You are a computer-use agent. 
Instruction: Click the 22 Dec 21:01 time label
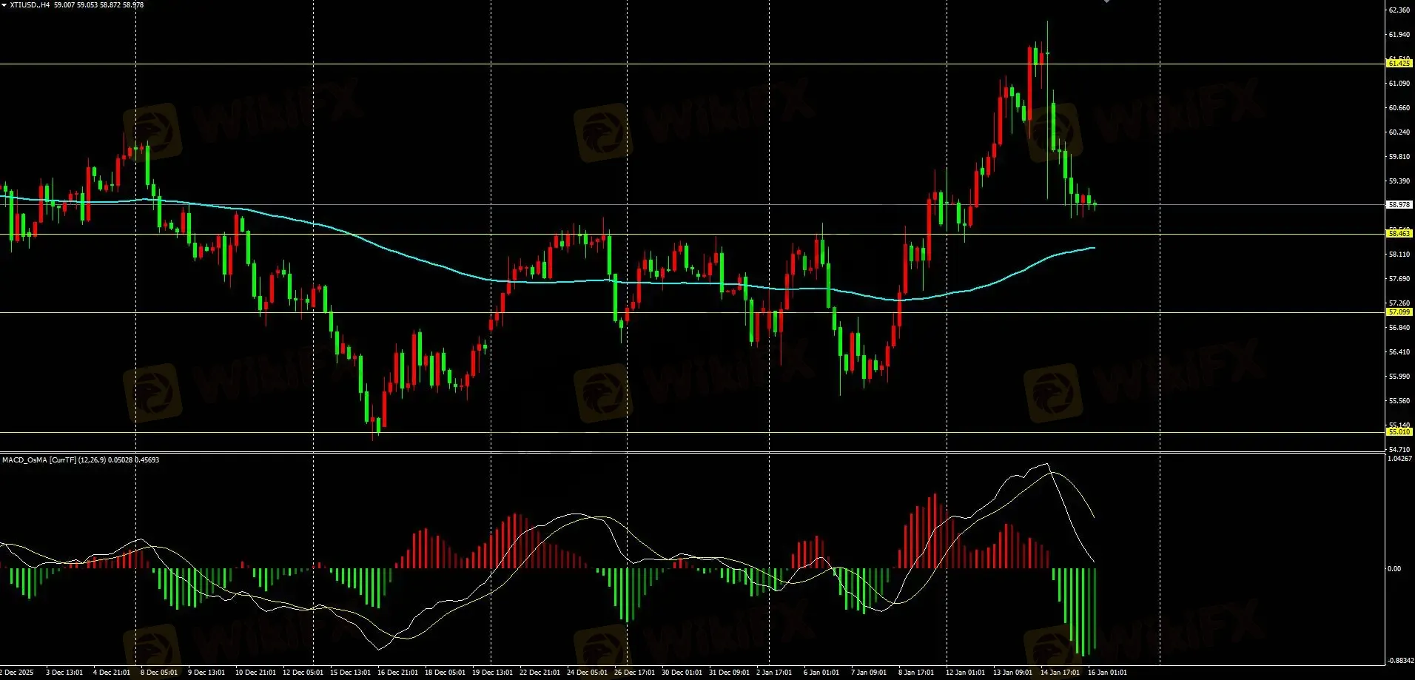[x=540, y=673]
